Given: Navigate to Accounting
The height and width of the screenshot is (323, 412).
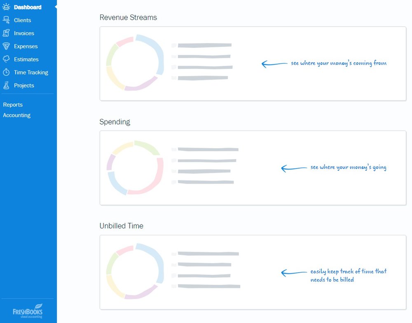Looking at the screenshot, I should (17, 115).
